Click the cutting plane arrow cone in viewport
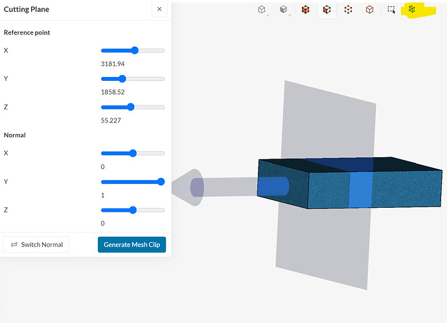 pos(188,187)
